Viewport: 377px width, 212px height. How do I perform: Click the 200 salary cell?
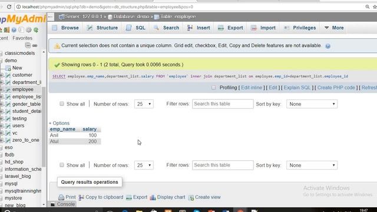[x=92, y=141]
